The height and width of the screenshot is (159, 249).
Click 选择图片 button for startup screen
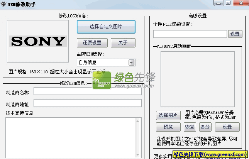tap(168, 115)
